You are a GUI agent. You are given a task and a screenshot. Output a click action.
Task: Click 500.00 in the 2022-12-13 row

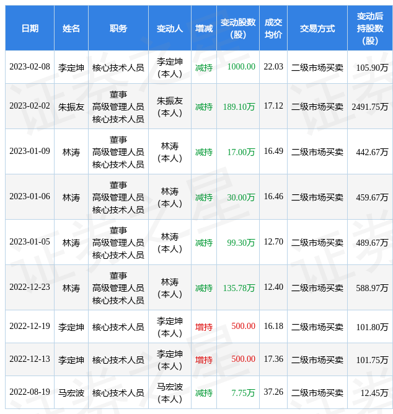243,359
